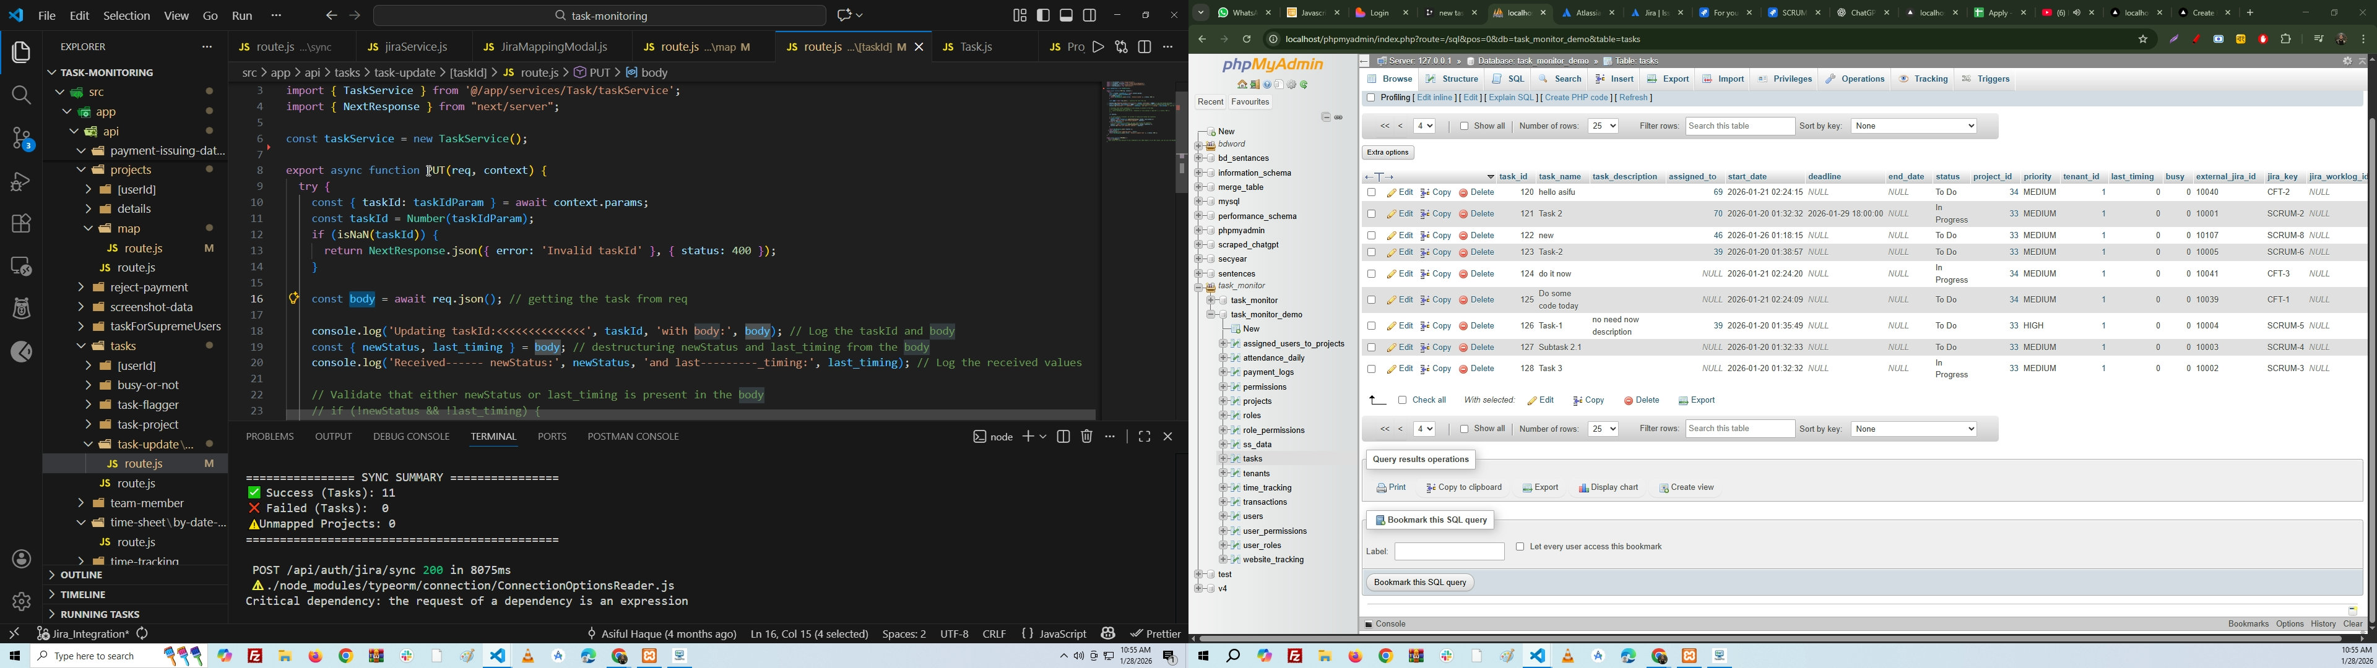The width and height of the screenshot is (2377, 668).
Task: Switch to the DEBUG CONSOLE panel tab
Action: click(x=410, y=437)
